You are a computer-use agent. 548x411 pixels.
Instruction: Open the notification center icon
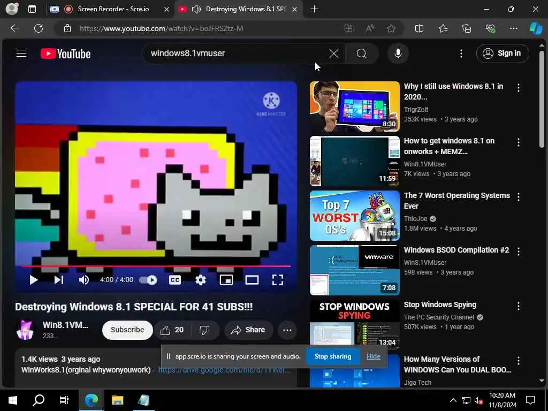coord(530,400)
